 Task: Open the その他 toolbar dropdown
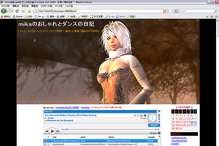coord(72,16)
